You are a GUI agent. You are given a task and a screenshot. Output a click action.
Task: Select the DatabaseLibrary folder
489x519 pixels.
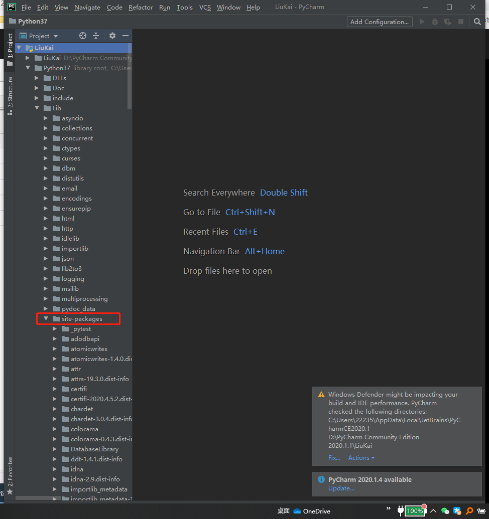[x=94, y=449]
